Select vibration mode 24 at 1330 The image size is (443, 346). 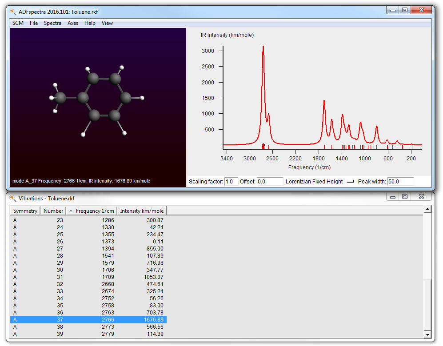point(88,227)
